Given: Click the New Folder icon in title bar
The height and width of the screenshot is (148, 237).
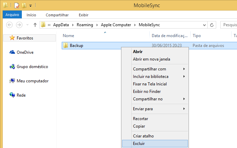Looking at the screenshot, I should (24, 5).
